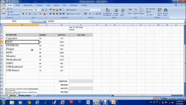
Task: Align text left
Action: [x=51, y=14]
